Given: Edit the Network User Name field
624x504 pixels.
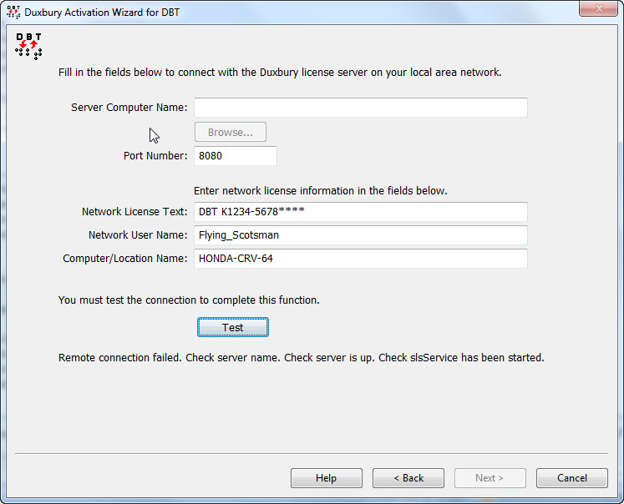Looking at the screenshot, I should pyautogui.click(x=361, y=235).
